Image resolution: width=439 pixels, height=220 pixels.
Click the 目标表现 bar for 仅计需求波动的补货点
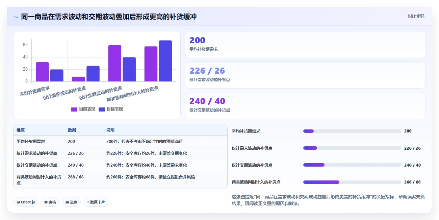point(93,74)
